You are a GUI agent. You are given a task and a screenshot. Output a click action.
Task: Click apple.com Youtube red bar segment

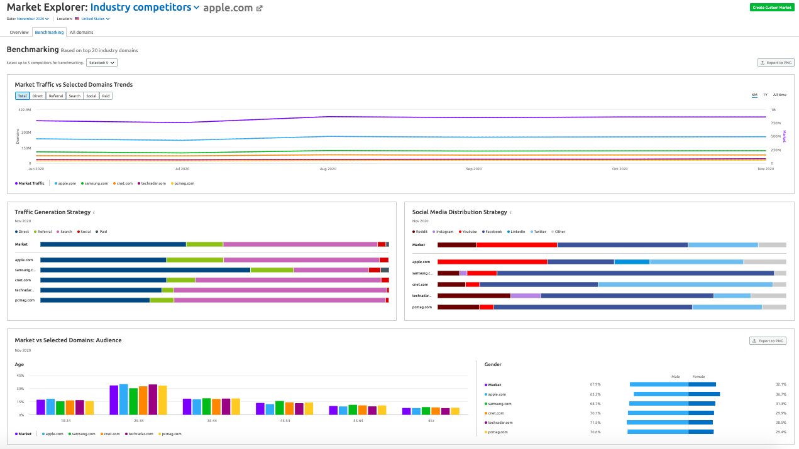tap(492, 262)
